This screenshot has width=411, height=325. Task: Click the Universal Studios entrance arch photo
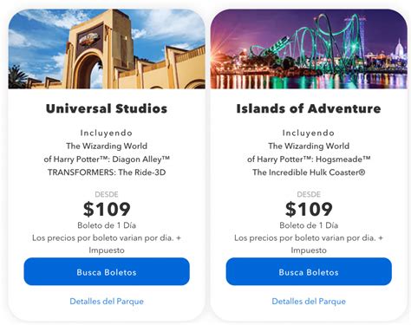(x=107, y=49)
